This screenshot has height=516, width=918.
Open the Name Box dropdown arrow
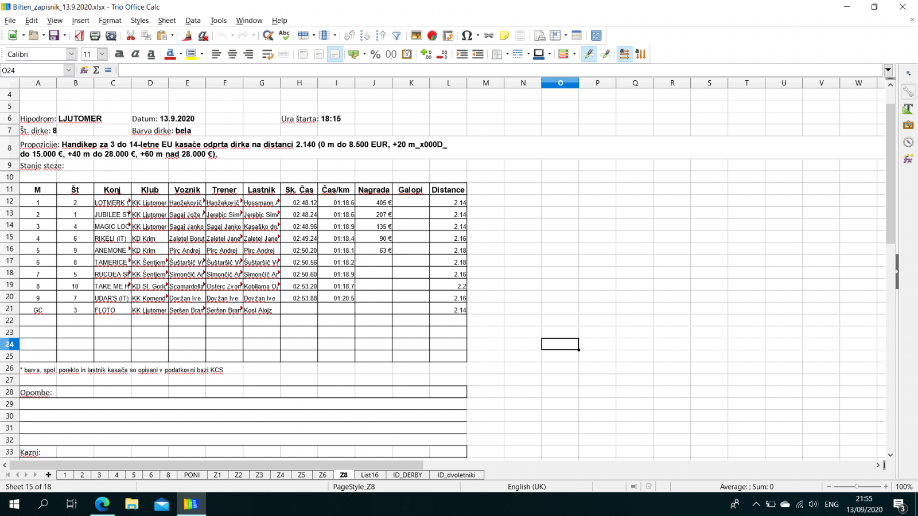point(68,70)
